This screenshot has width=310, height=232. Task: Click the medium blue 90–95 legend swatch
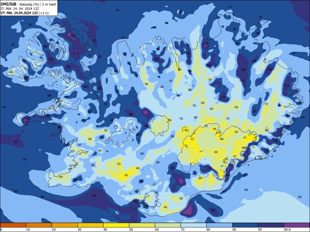(245, 225)
